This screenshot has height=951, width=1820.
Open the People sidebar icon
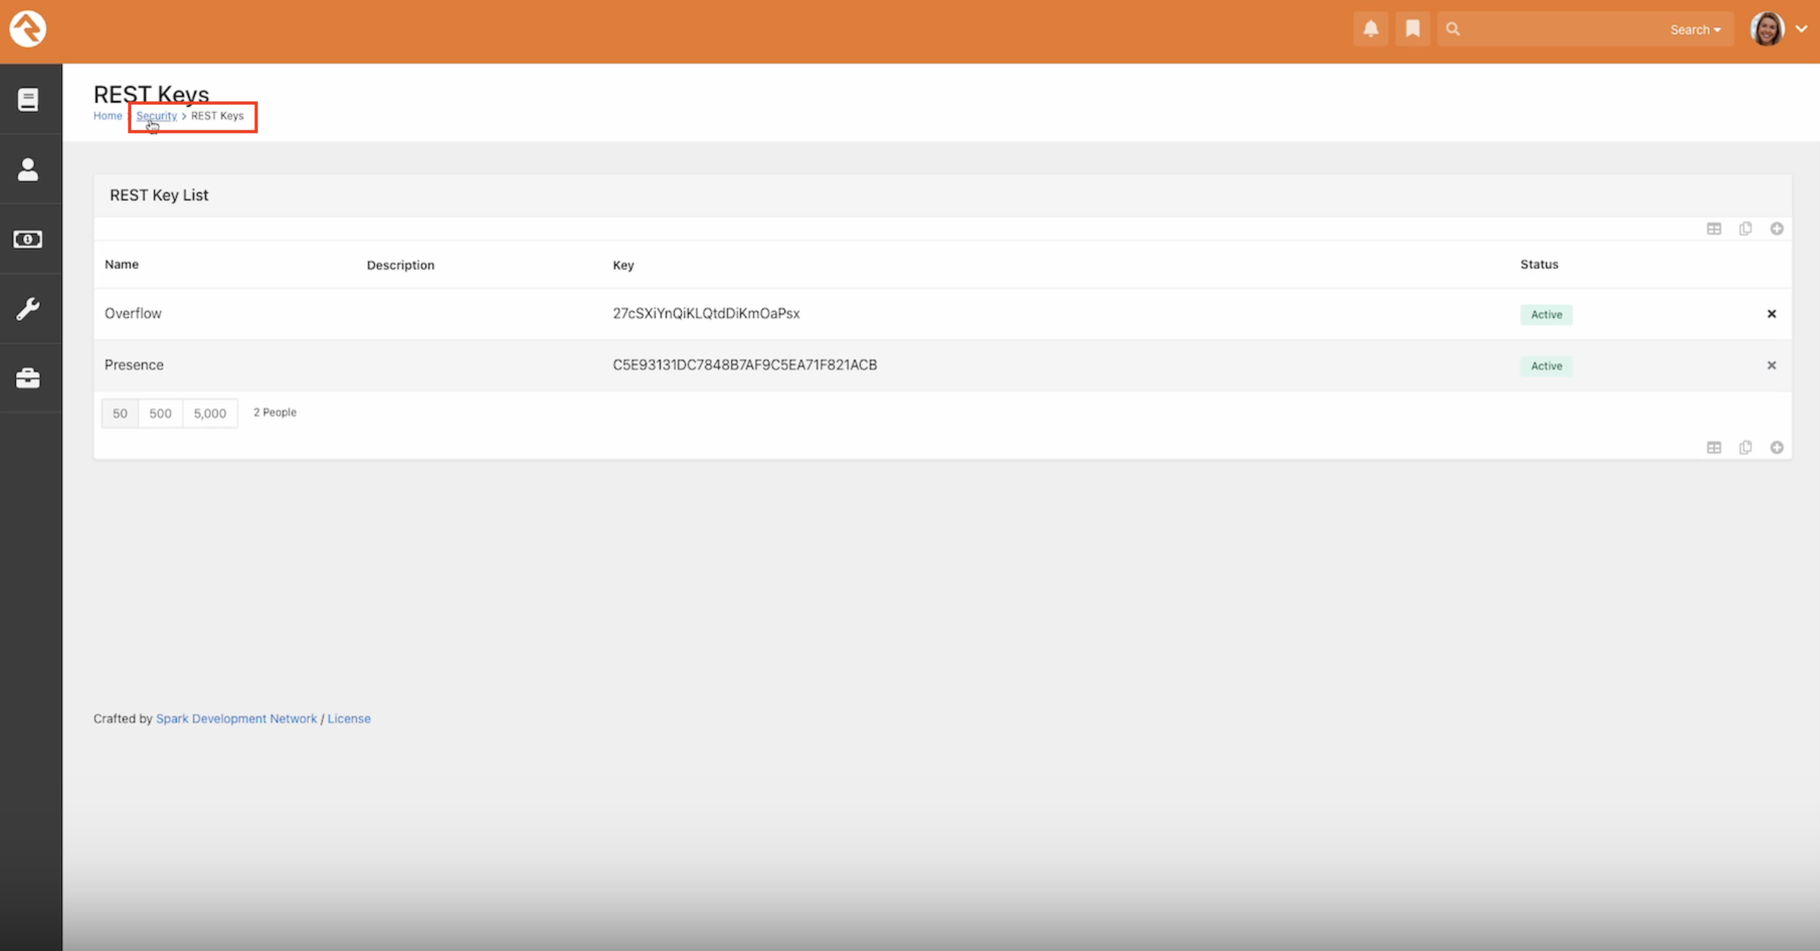tap(28, 170)
